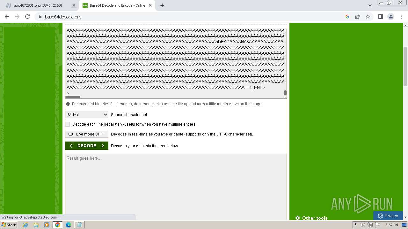408x229 pixels.
Task: Close the uwp4072801.png tab
Action: tap(74, 5)
